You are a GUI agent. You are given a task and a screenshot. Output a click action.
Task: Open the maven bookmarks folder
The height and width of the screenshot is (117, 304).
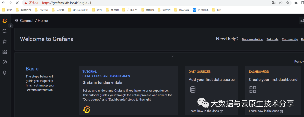[x=41, y=10]
